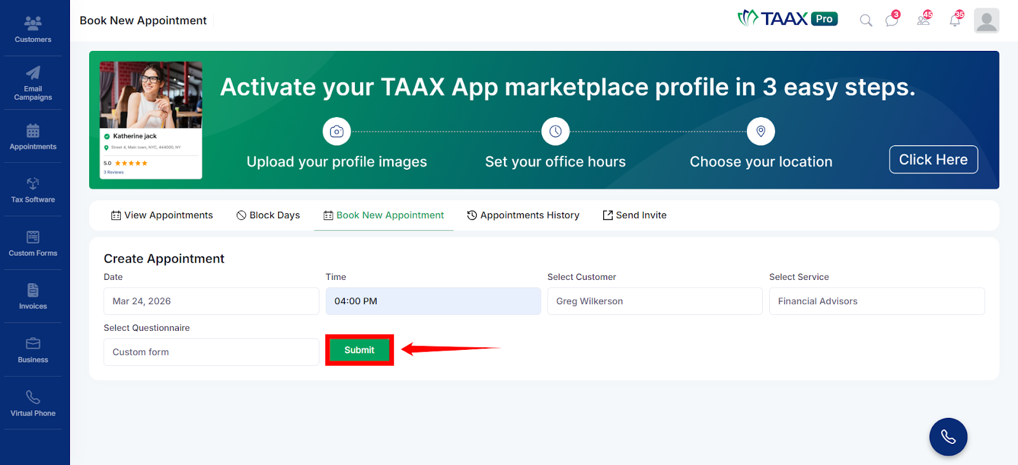Open Invoices in the sidebar

[x=33, y=296]
